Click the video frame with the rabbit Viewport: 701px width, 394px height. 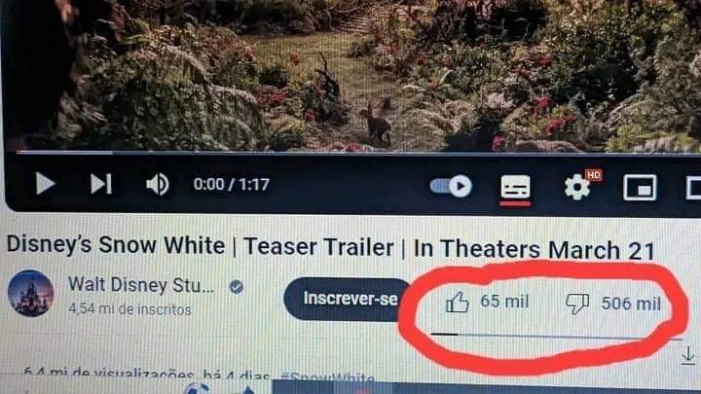click(353, 75)
